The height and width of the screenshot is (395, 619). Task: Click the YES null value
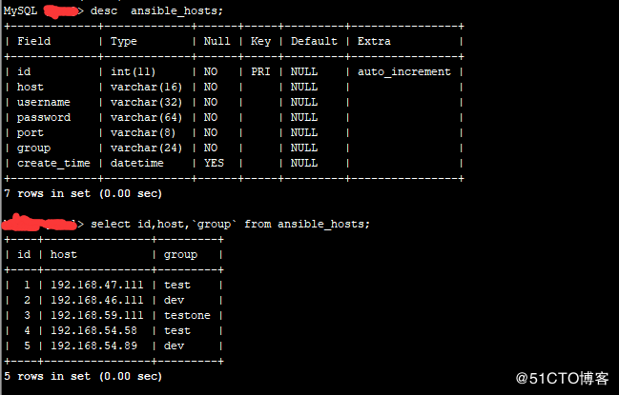click(214, 163)
